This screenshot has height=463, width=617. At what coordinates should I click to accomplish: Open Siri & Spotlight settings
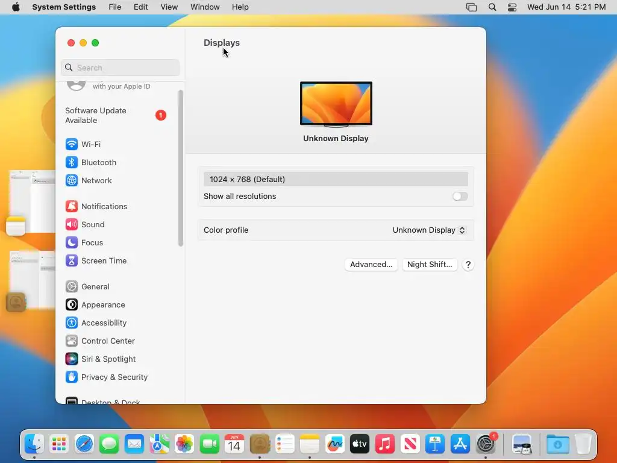click(x=101, y=359)
